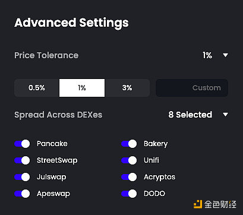Viewport: 243px width, 215px height.
Task: Toggle the StreetSwap switch off
Action: click(x=22, y=160)
